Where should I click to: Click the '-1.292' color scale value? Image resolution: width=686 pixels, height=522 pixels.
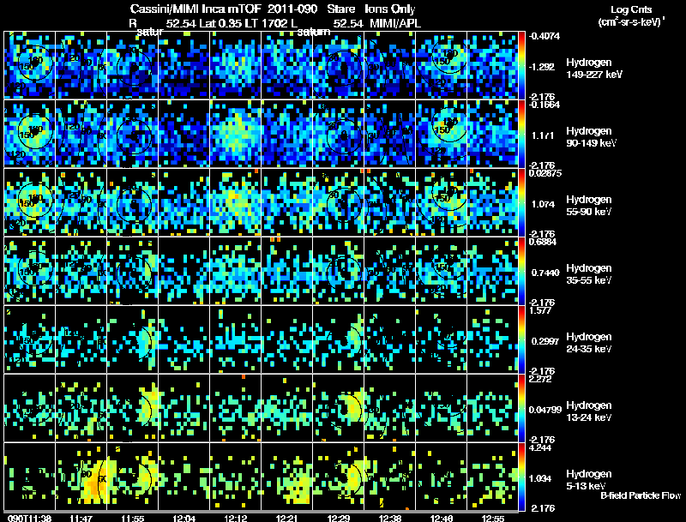[x=542, y=67]
